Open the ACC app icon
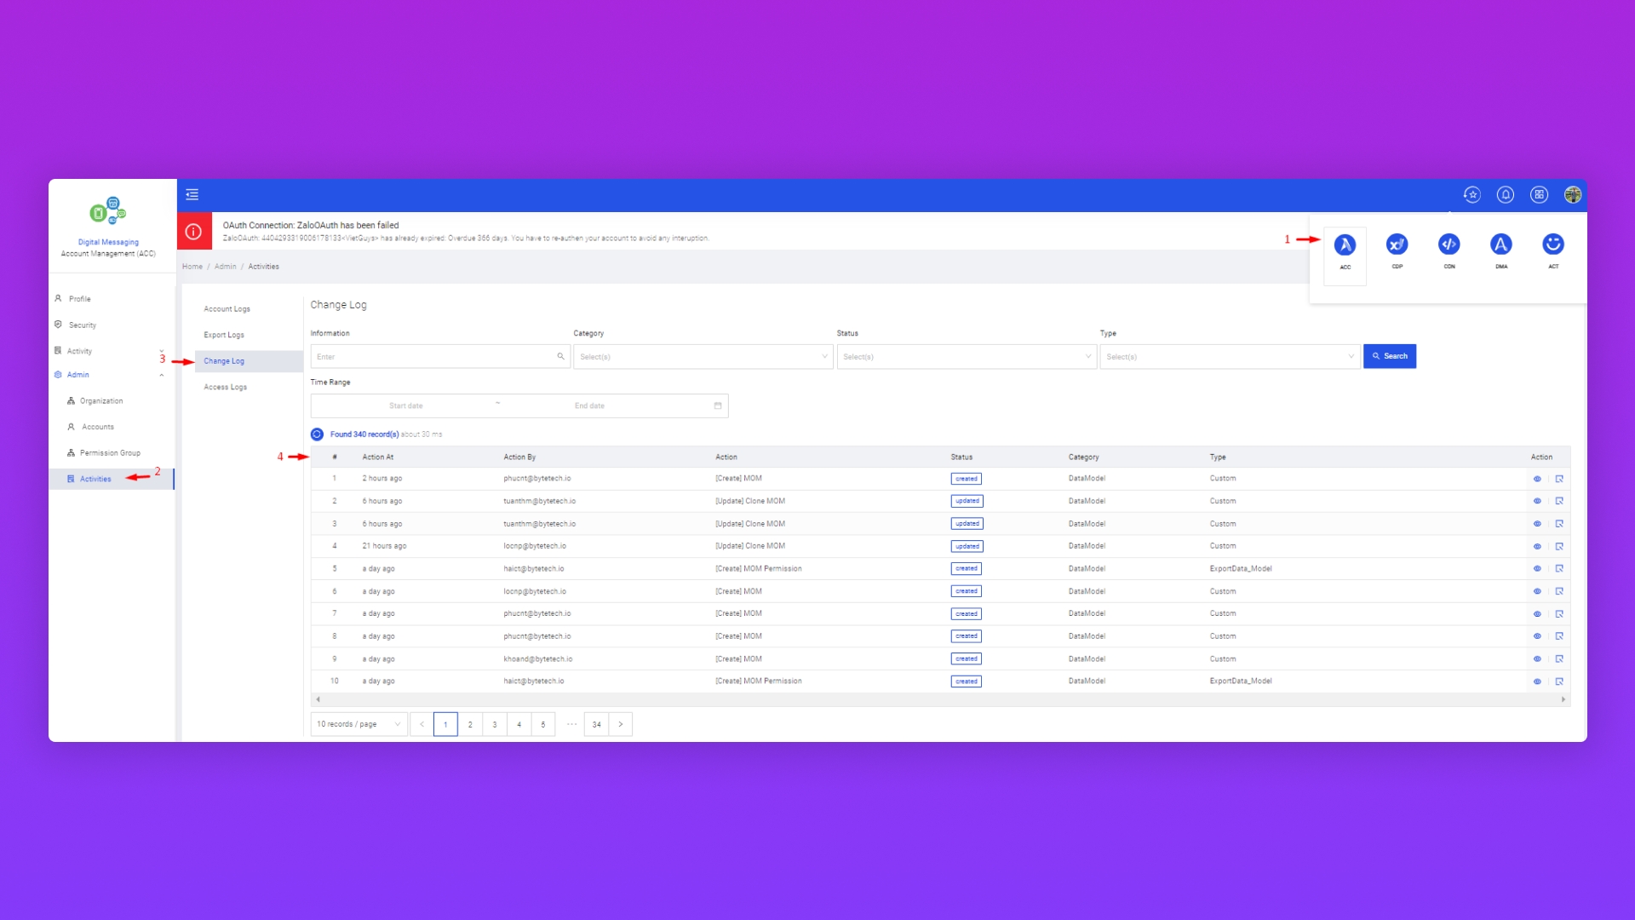 point(1345,245)
